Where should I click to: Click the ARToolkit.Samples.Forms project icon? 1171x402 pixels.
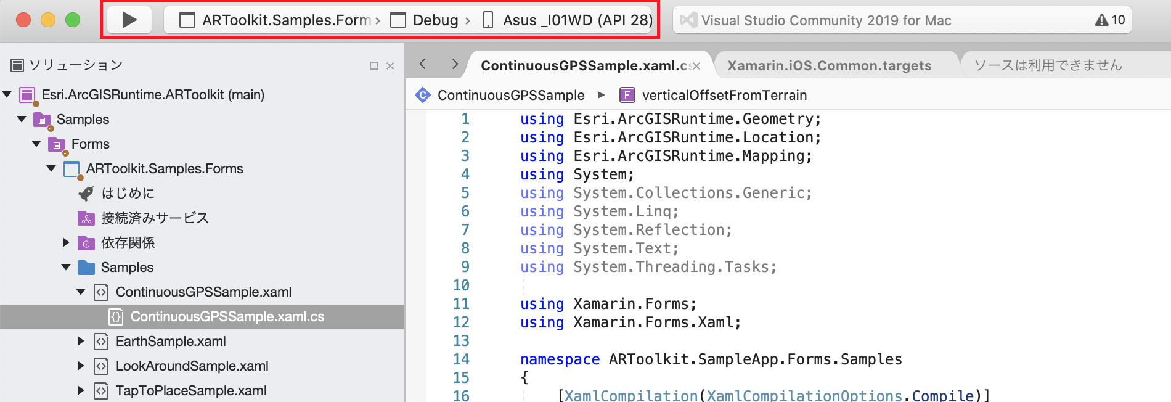[x=72, y=169]
